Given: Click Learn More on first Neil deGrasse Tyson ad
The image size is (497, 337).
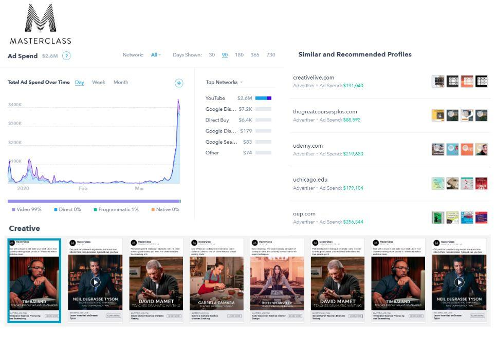Looking at the screenshot, I should pyautogui.click(x=114, y=316).
